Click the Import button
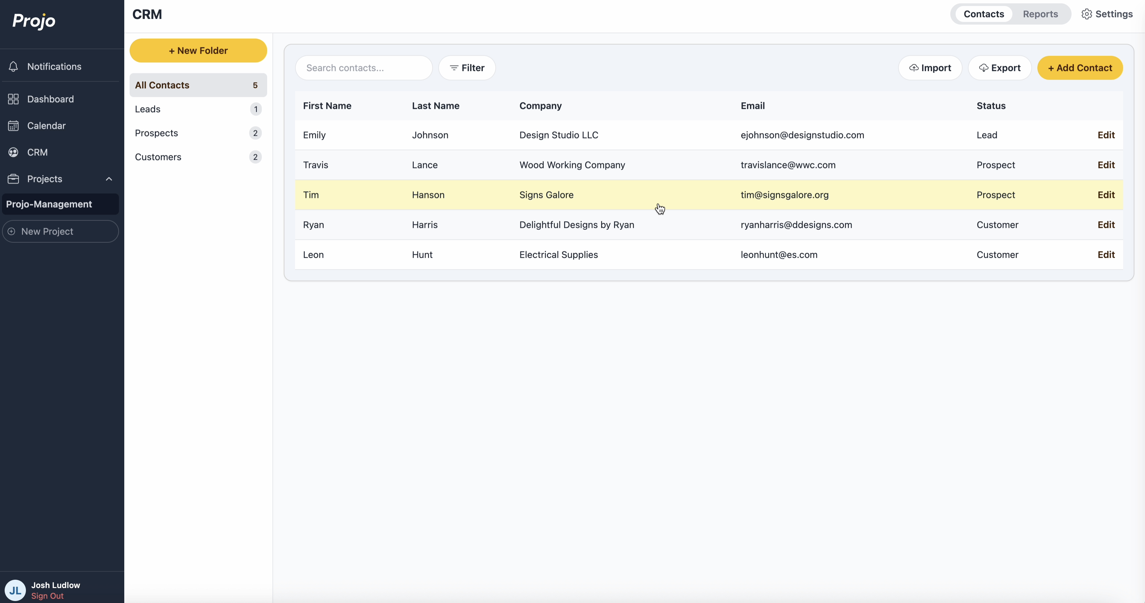Image resolution: width=1145 pixels, height=603 pixels. tap(930, 68)
